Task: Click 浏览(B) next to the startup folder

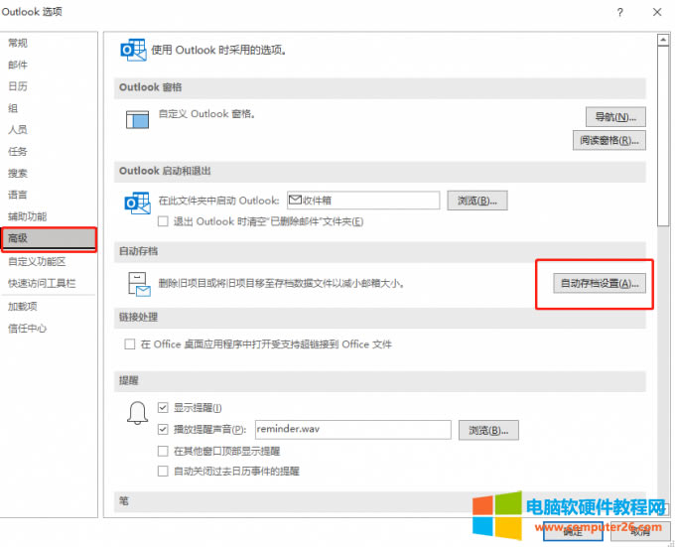Action: pos(477,201)
